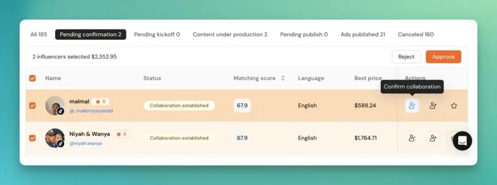Open the chat support widget
Screen dimensions: 497x185
tap(462, 141)
